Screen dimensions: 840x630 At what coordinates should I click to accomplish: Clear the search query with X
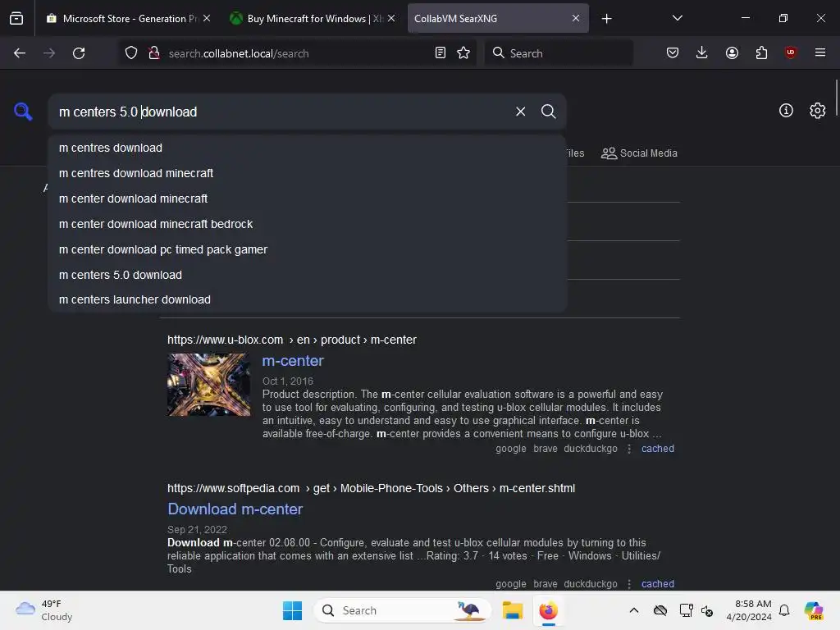coord(521,112)
